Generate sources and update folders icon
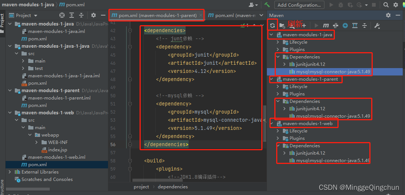 (282, 26)
